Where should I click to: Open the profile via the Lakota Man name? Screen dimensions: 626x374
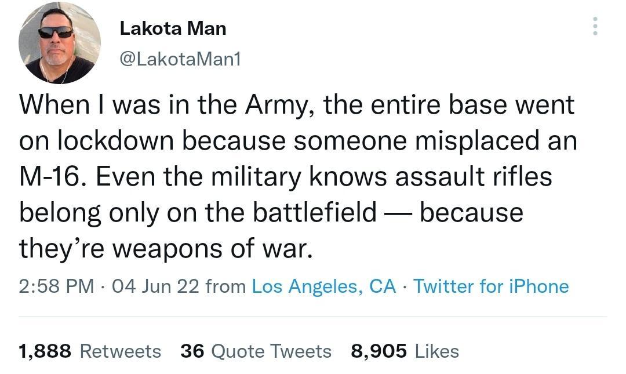point(172,28)
